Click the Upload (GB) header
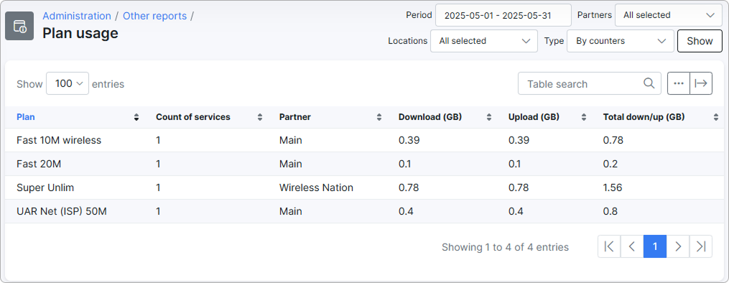729x283 pixels. [534, 117]
